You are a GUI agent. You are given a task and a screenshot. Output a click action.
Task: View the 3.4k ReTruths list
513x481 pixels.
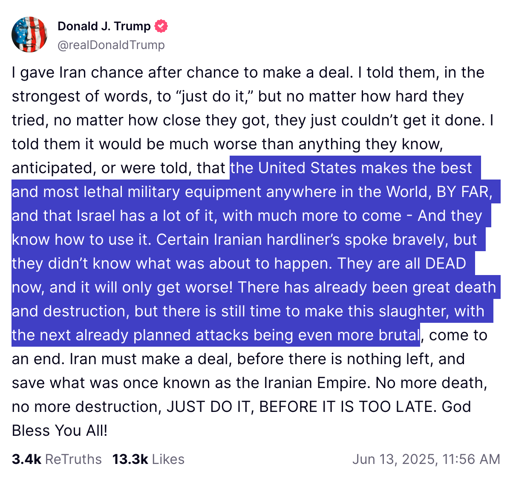point(57,459)
